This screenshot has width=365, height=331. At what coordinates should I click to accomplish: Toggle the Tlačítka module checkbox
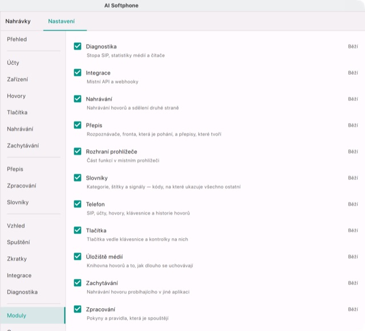pos(78,230)
